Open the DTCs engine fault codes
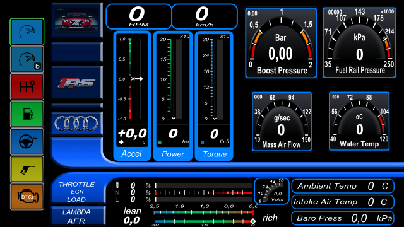The width and height of the screenshot is (404, 227). pos(27,197)
